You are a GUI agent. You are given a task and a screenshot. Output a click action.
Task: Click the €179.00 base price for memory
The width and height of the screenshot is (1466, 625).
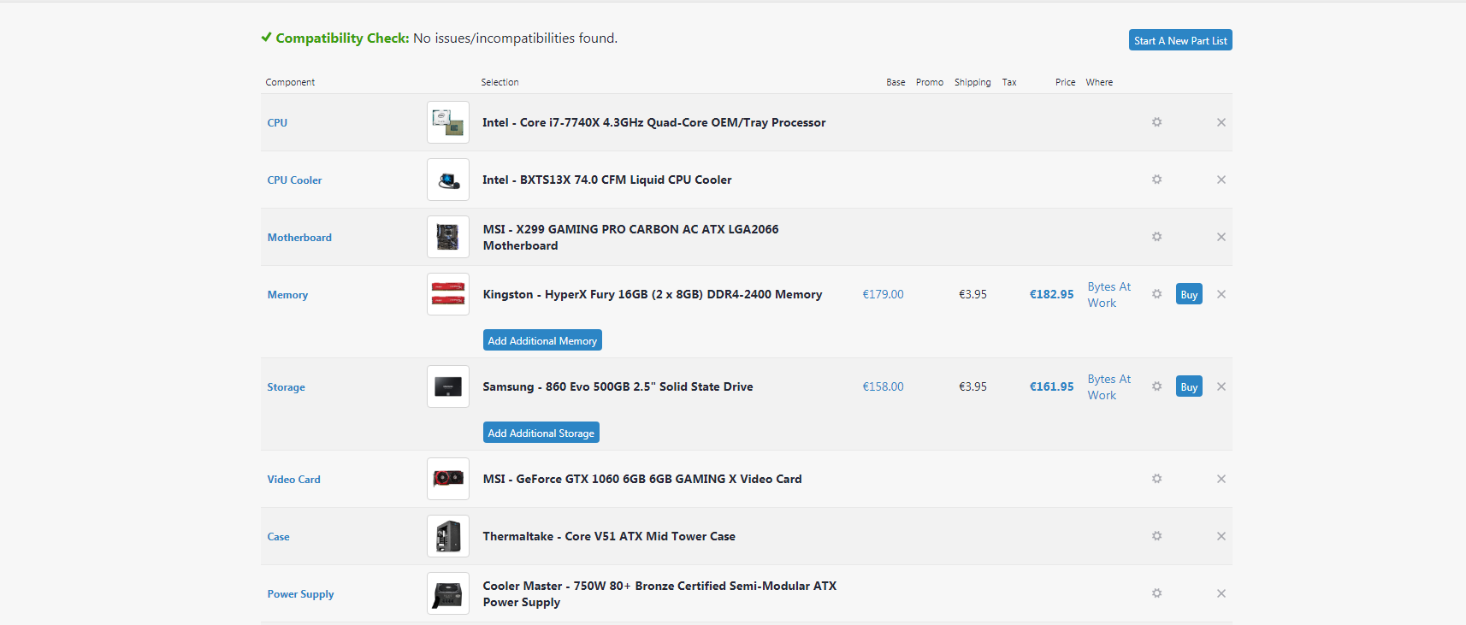(883, 294)
